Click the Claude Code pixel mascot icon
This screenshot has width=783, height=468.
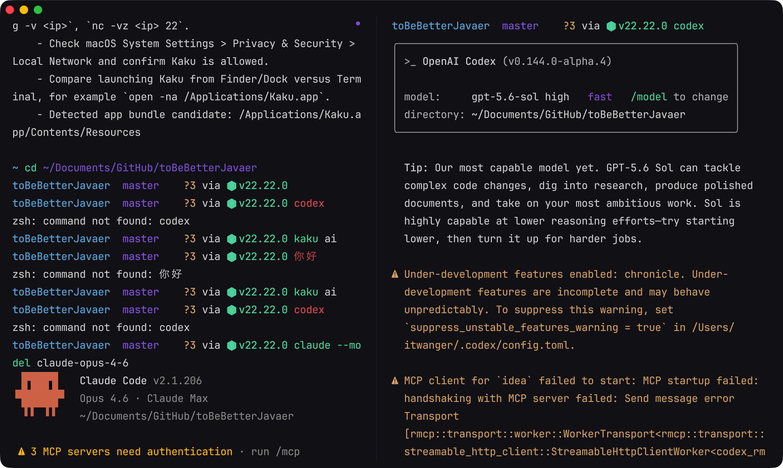click(x=40, y=394)
